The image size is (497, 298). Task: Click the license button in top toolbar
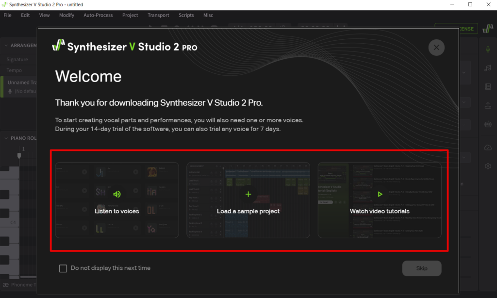coord(456,29)
